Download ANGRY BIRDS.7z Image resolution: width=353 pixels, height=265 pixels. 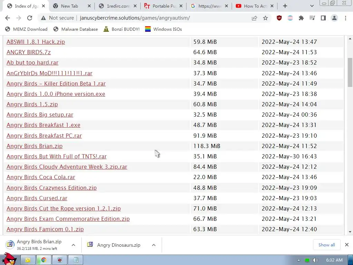(x=29, y=52)
